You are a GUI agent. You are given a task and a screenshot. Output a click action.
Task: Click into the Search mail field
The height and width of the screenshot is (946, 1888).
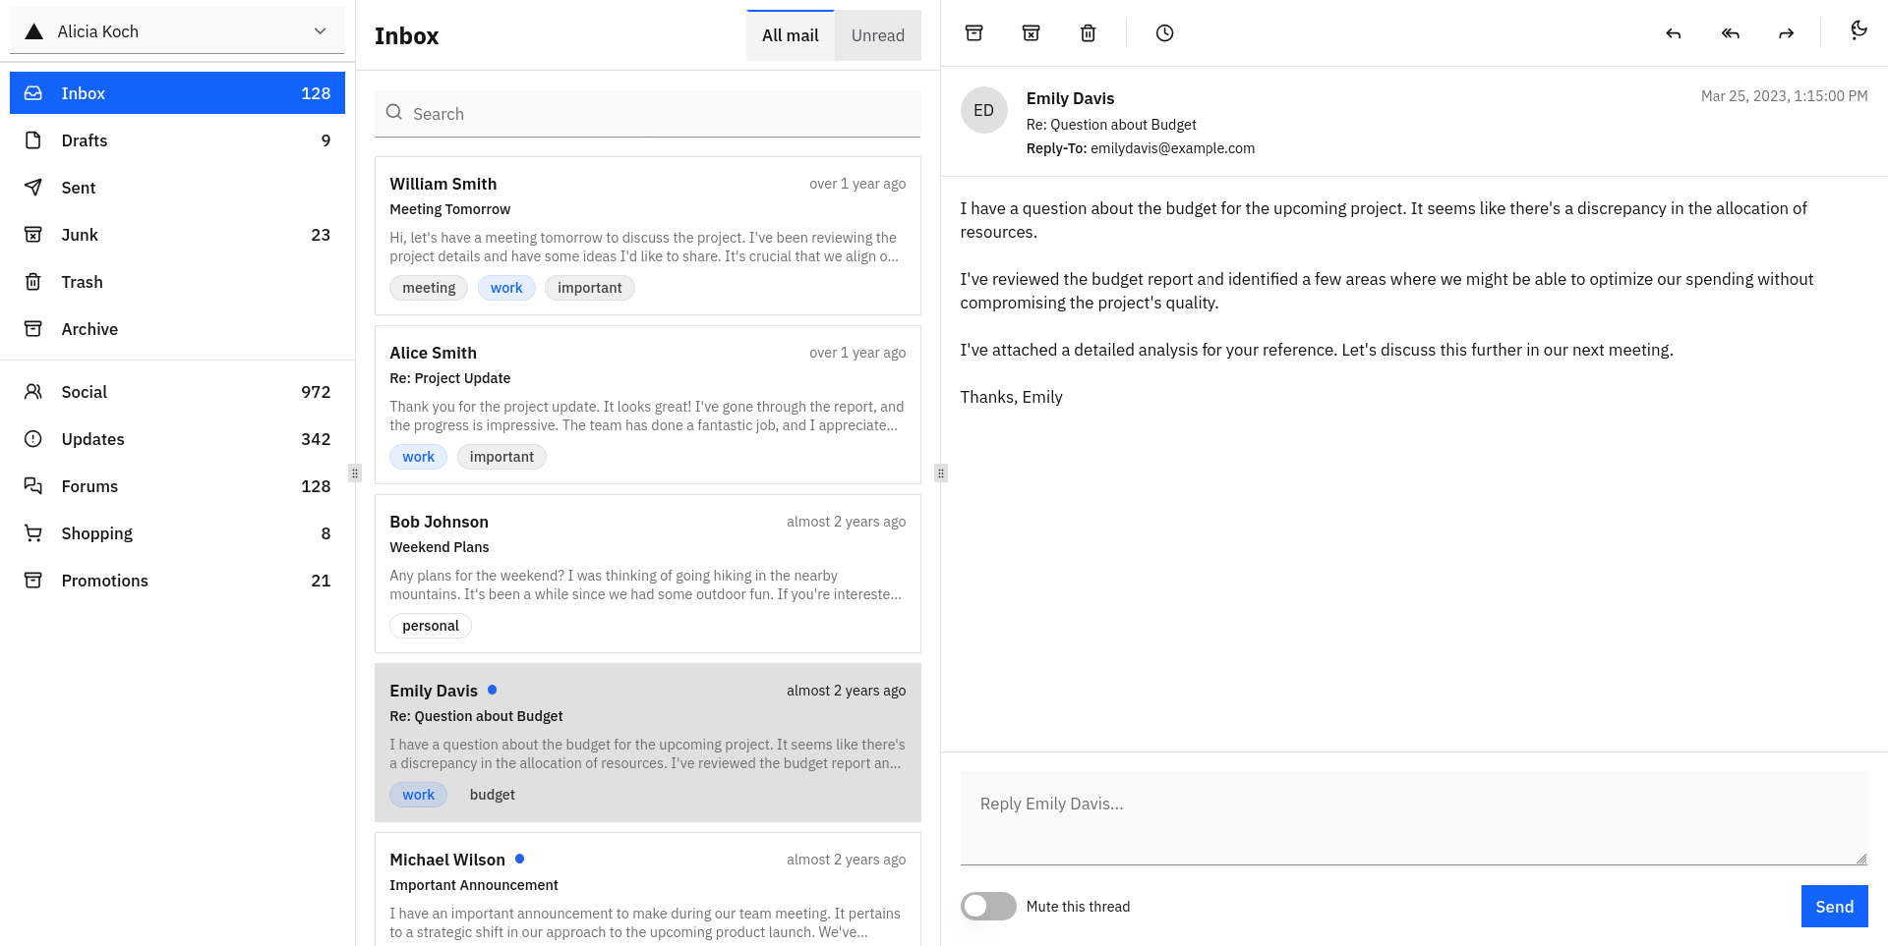click(x=648, y=114)
